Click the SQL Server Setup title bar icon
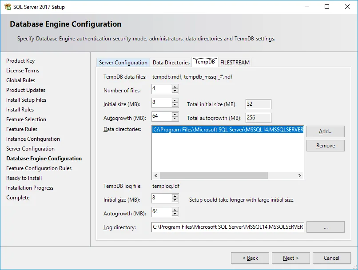Viewport: 358px width, 270px height. (8, 7)
